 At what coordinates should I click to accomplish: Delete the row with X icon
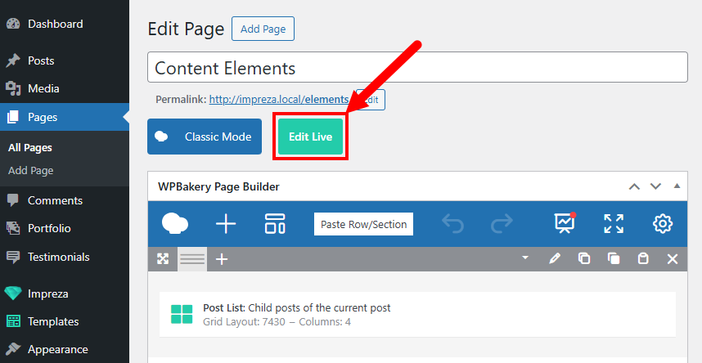click(673, 258)
